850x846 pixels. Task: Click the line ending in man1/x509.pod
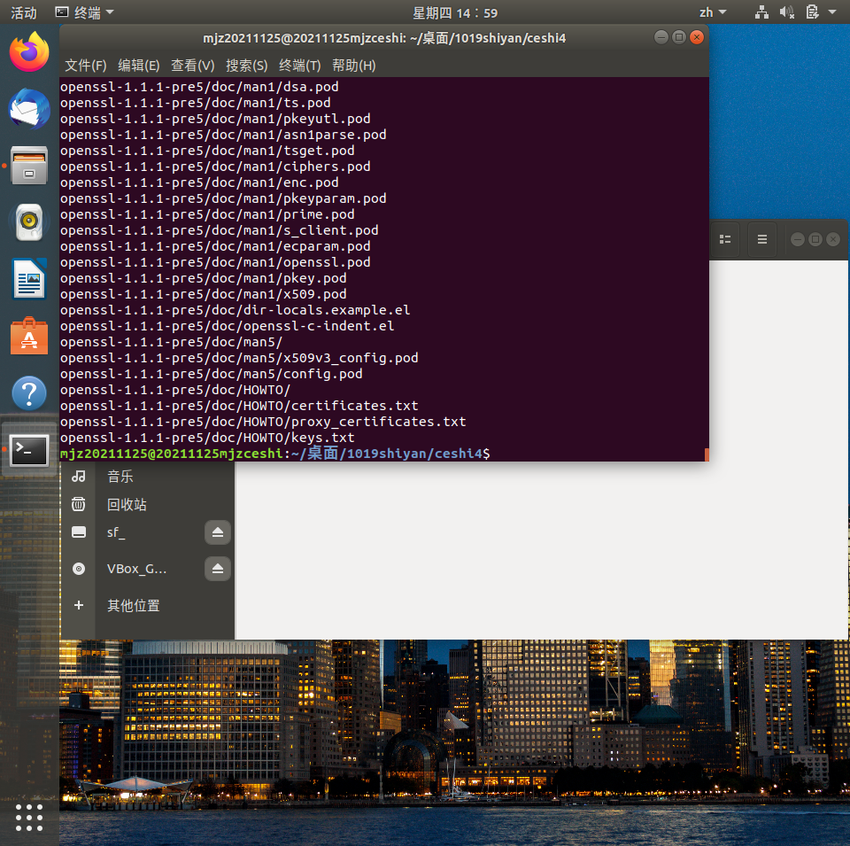point(204,294)
